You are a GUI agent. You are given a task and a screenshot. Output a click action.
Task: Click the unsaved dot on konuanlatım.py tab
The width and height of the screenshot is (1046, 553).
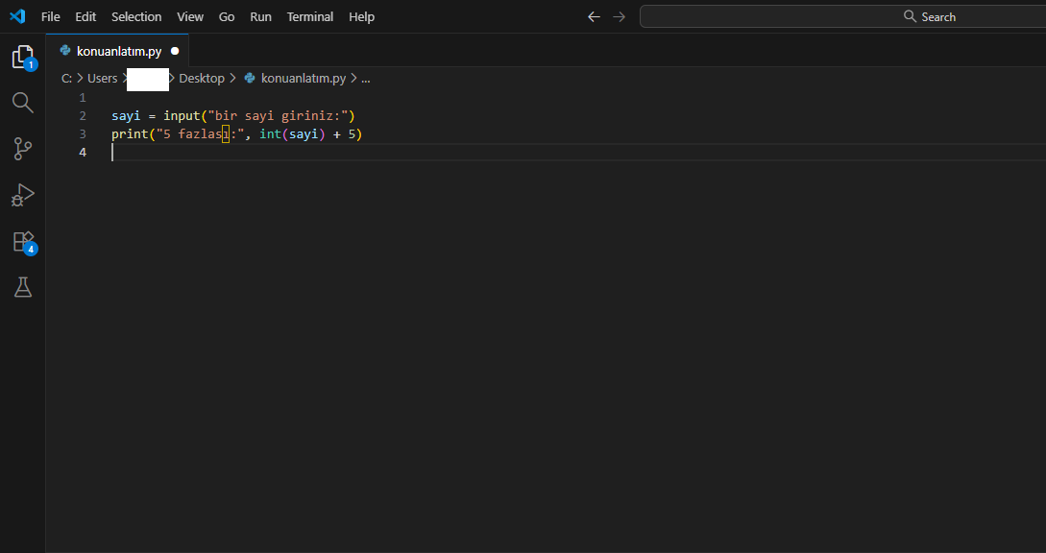175,51
